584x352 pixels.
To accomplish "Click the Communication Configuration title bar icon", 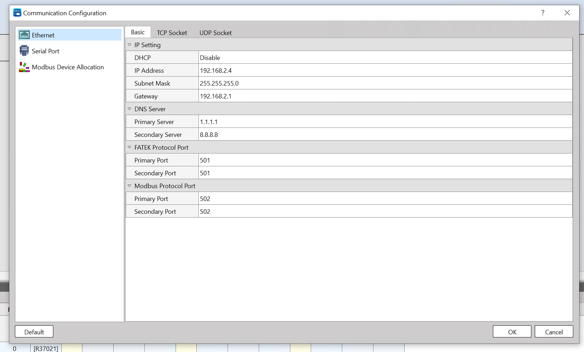I will (17, 13).
